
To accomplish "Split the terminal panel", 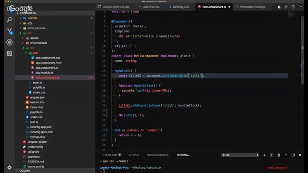I will (271, 155).
